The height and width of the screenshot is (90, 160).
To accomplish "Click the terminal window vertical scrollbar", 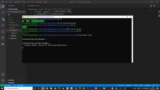I will tap(132, 40).
